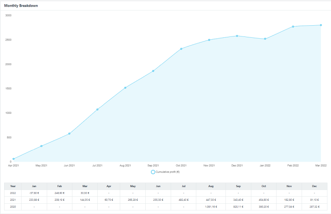
Task: Select the Jun 2021 data point marker
Action: pos(69,134)
